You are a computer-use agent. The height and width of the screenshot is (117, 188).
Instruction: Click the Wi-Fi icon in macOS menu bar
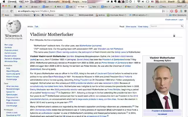(139, 1)
